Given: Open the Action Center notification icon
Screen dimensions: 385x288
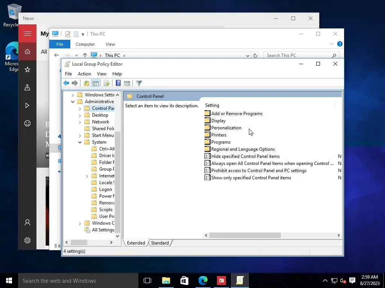Looking at the screenshot, I should (x=352, y=280).
